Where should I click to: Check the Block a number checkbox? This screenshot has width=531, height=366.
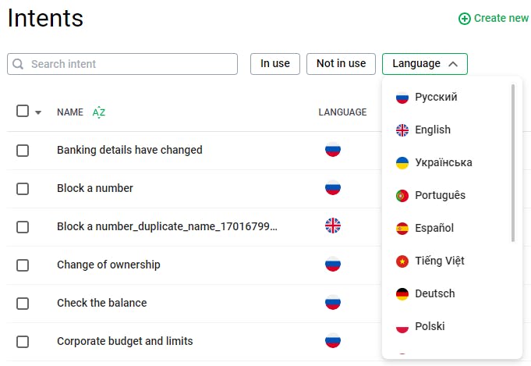coord(23,188)
